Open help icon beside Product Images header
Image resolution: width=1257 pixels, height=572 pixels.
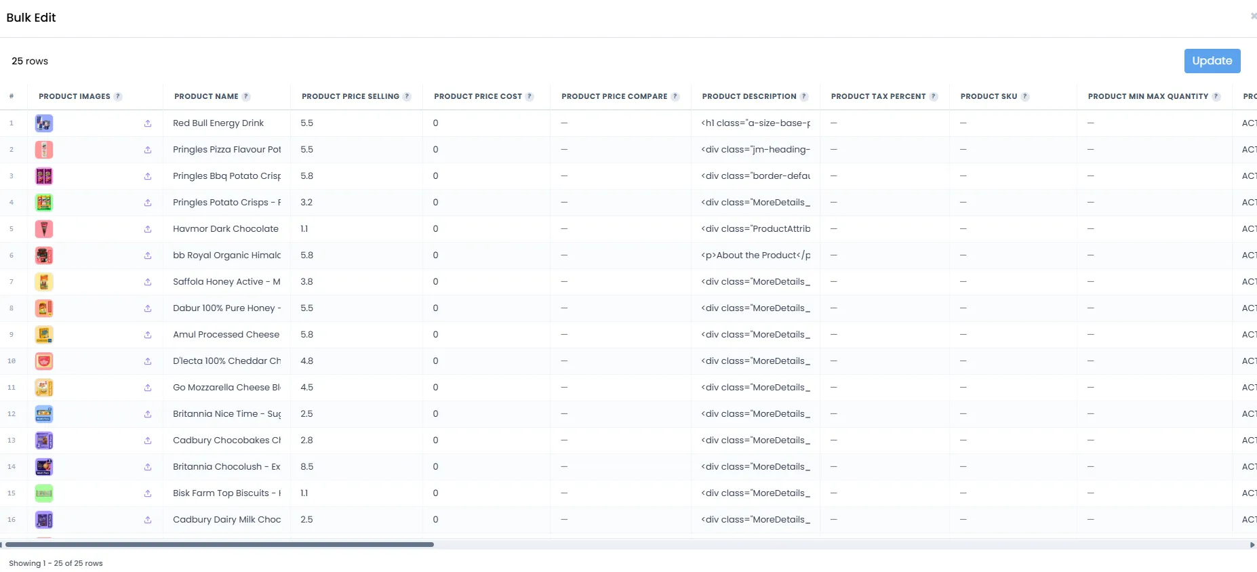[118, 97]
